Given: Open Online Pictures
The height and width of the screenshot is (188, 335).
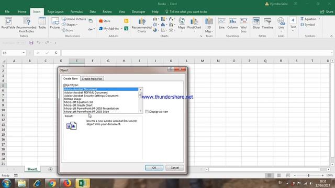Looking at the screenshot, I should [74, 19].
